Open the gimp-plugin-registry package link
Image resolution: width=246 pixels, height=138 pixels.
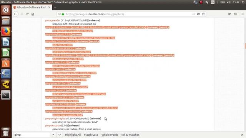pyautogui.click(x=56, y=118)
